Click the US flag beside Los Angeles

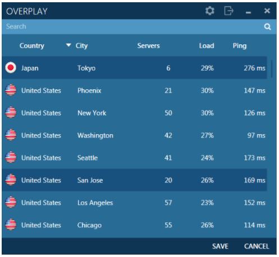tap(11, 202)
